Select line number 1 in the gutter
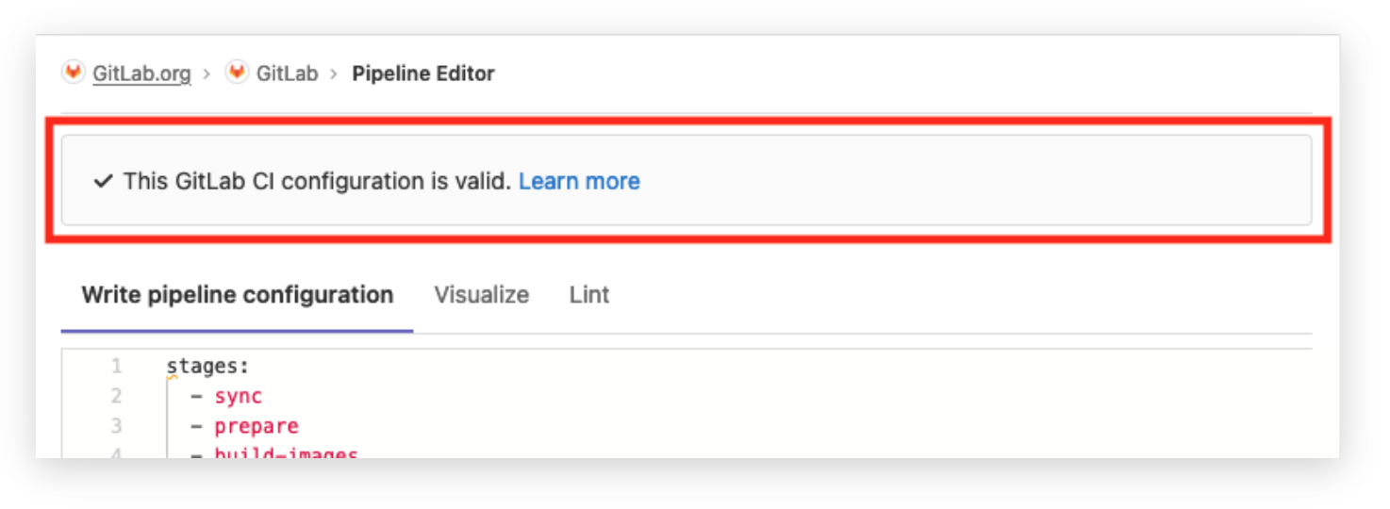The image size is (1390, 509). [x=117, y=367]
